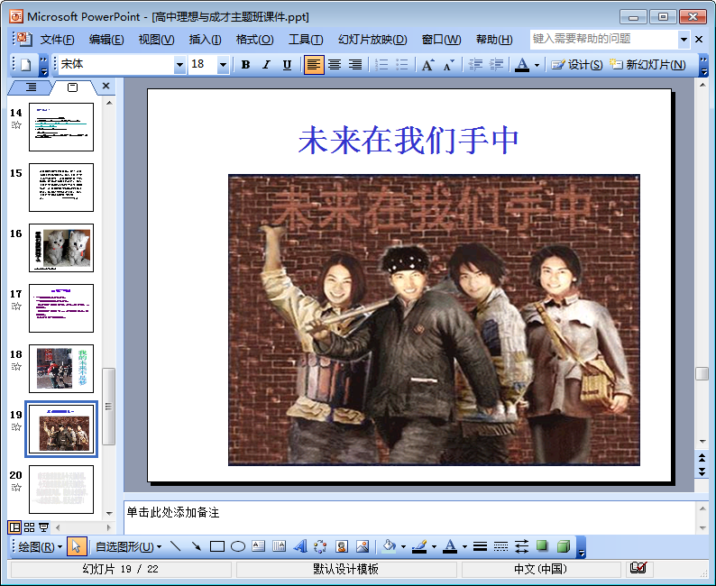Open the Fill Color dropdown arrow
This screenshot has height=586, width=716.
(403, 546)
